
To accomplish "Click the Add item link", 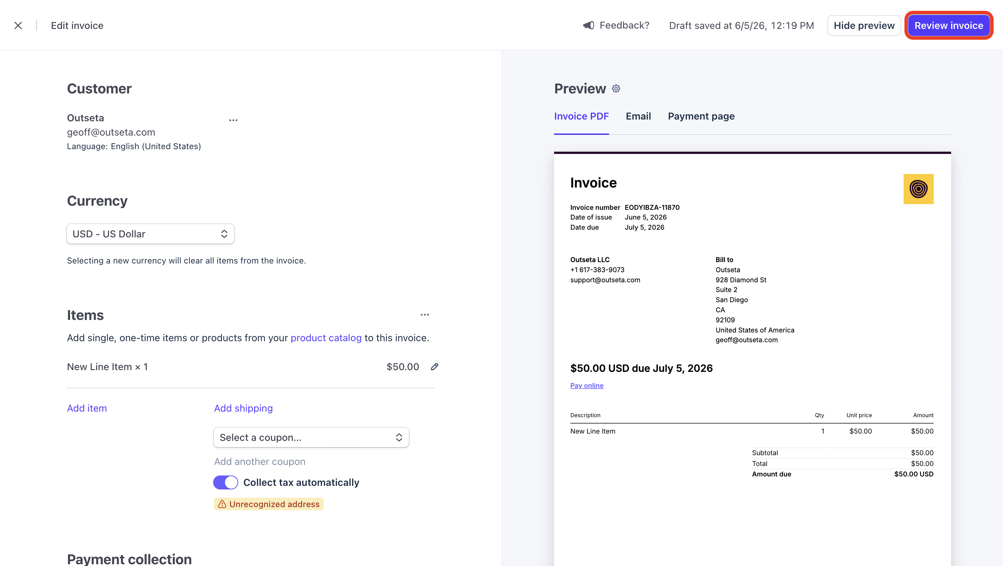I will pyautogui.click(x=87, y=408).
